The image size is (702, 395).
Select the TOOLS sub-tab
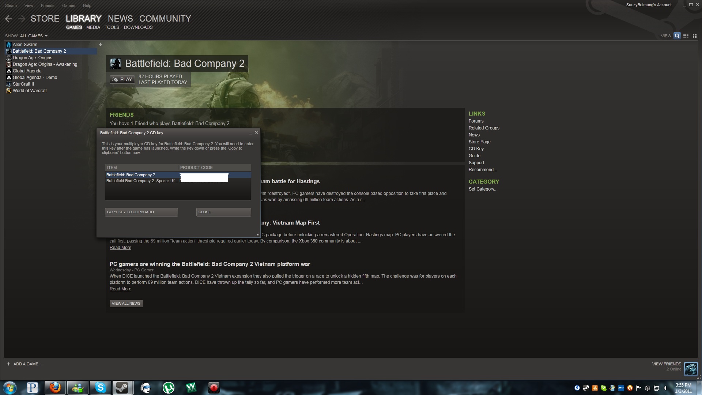point(112,27)
